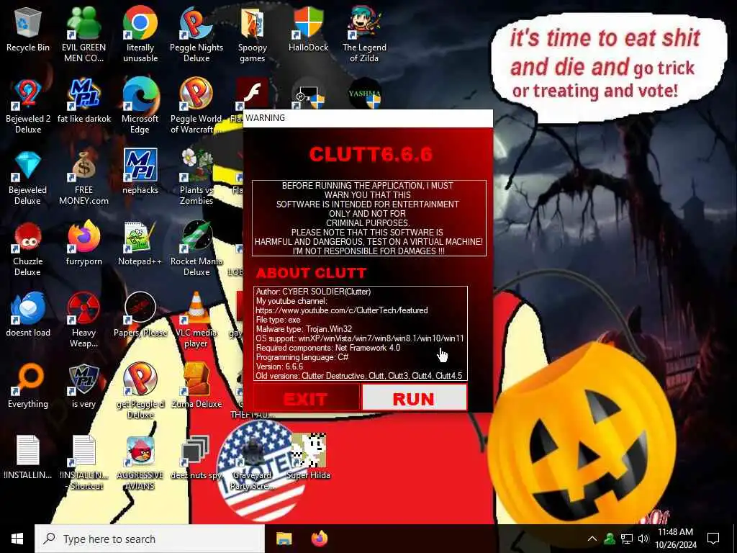Launch AGGRESSIVE AVIANS shortcut
This screenshot has height=553, width=737.
click(x=140, y=462)
